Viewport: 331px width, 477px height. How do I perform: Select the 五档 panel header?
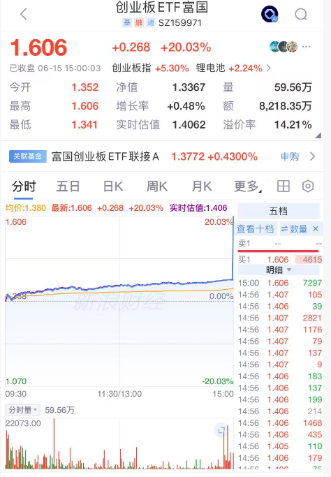279,211
